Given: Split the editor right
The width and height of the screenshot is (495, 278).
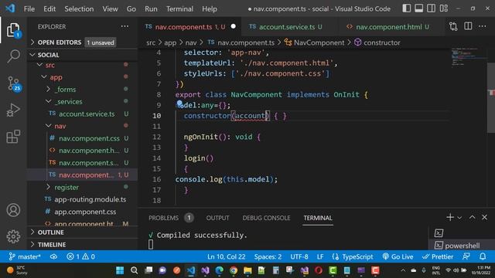Looking at the screenshot, I should coord(468,26).
